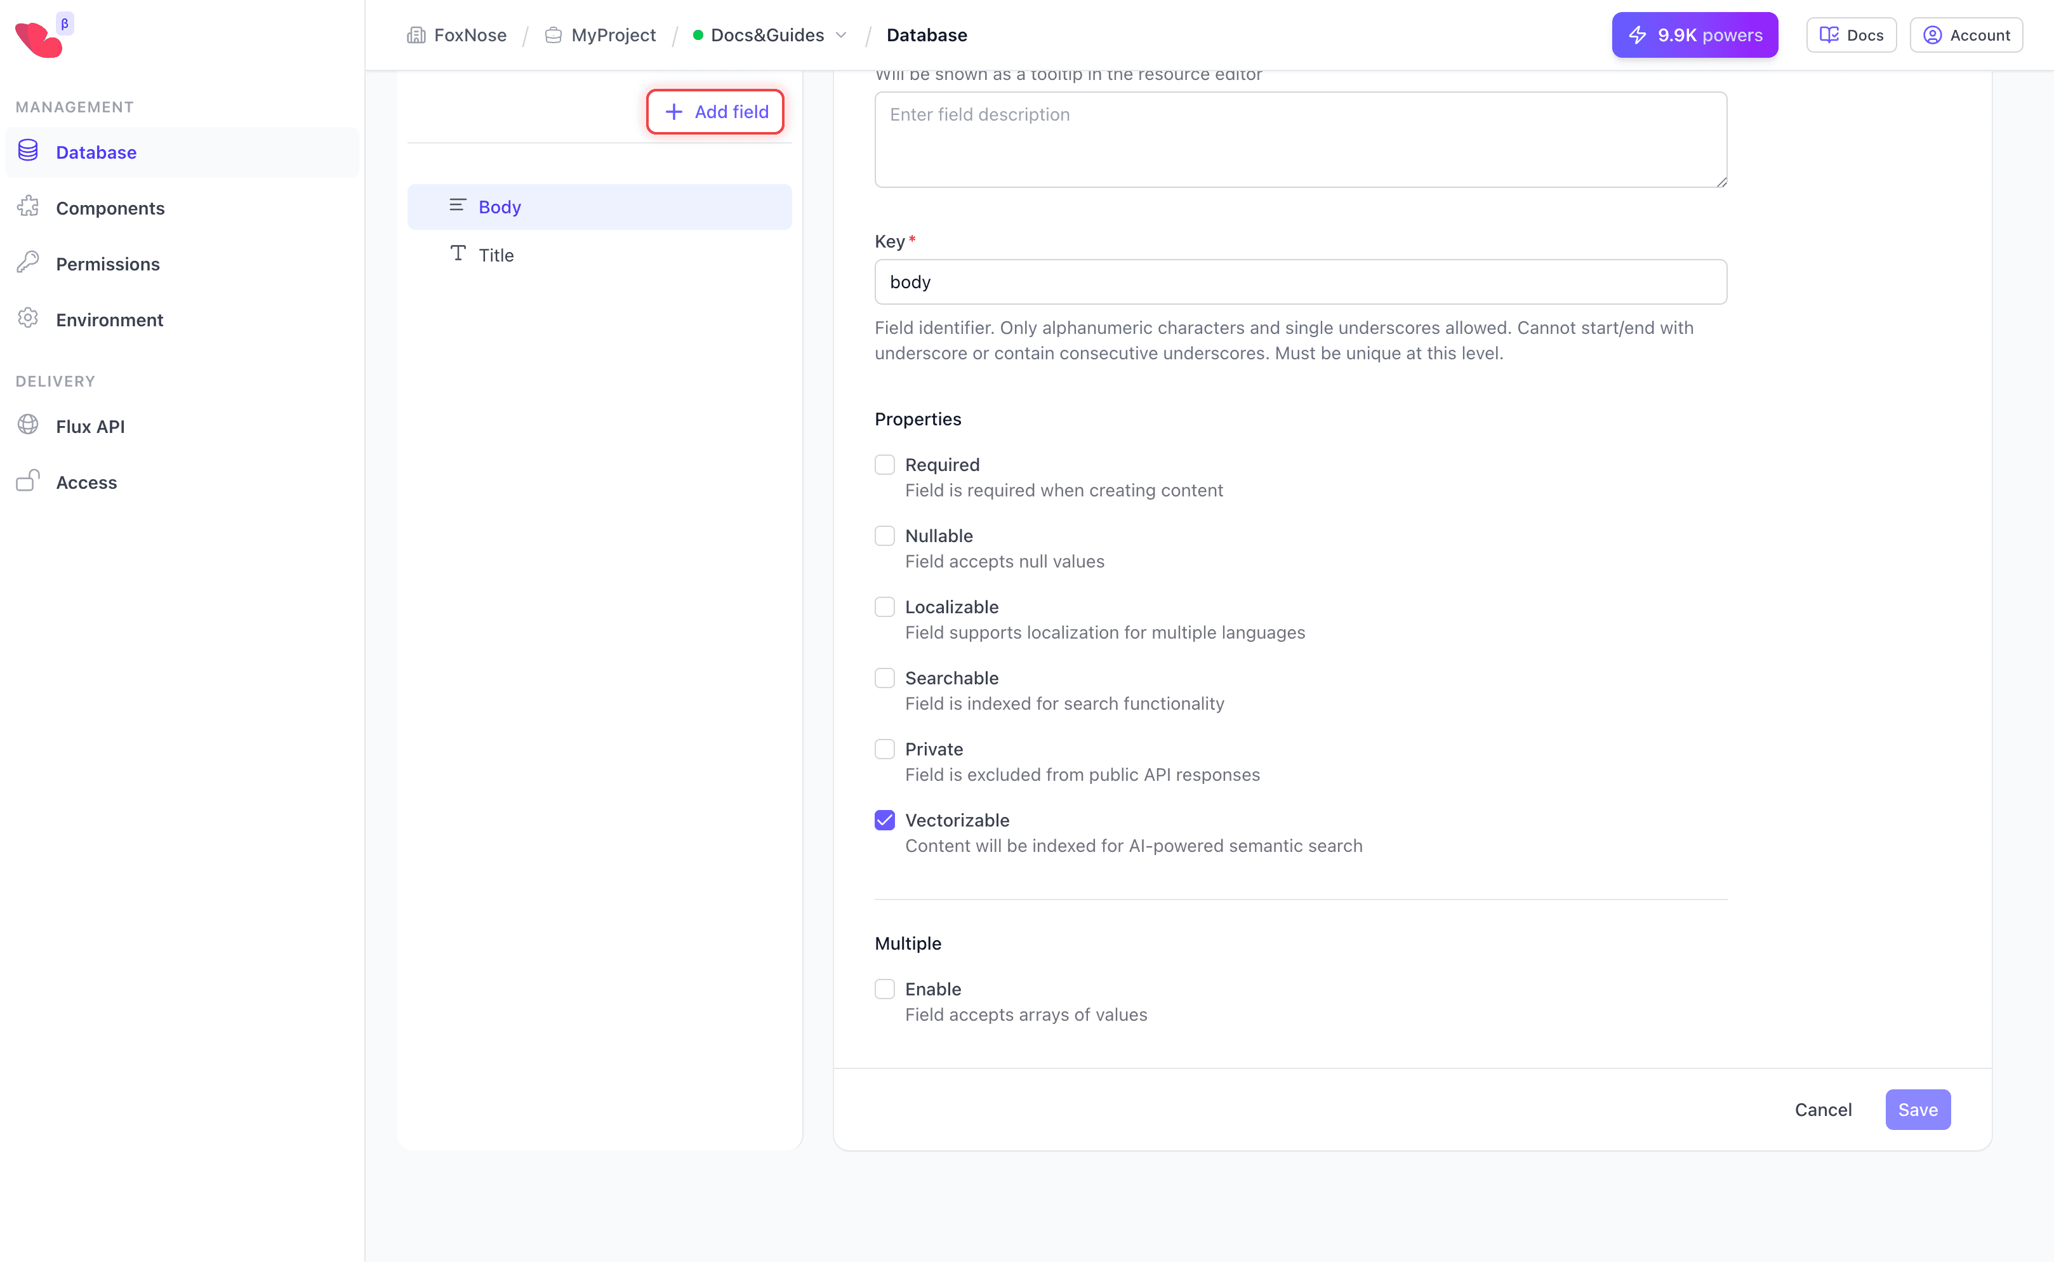
Task: Open the Docs page
Action: point(1850,34)
